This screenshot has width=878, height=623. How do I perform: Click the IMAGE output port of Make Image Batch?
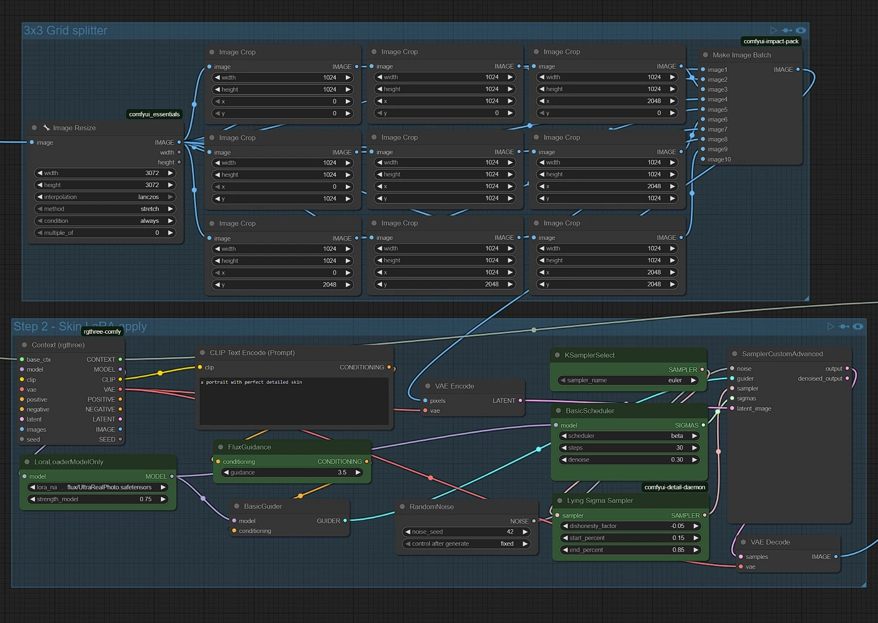pyautogui.click(x=798, y=70)
